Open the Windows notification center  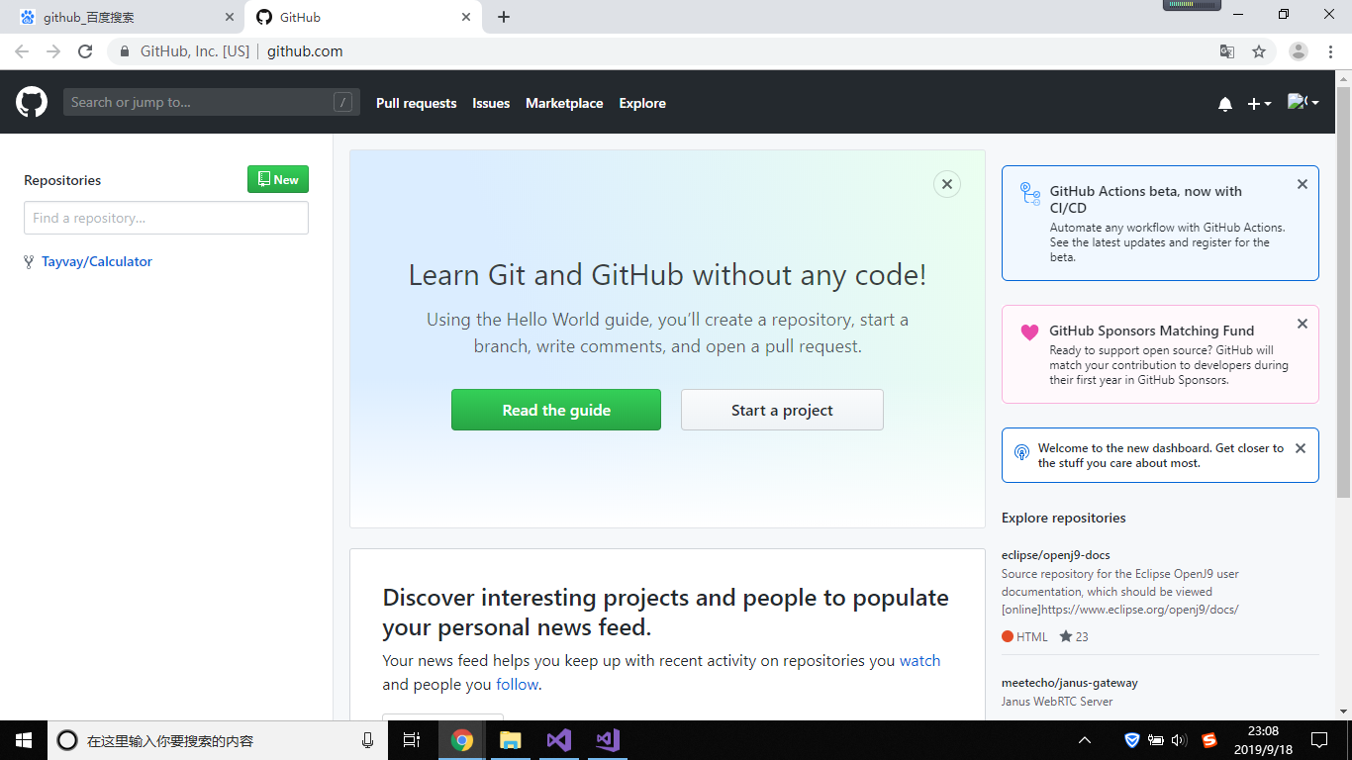click(x=1318, y=740)
